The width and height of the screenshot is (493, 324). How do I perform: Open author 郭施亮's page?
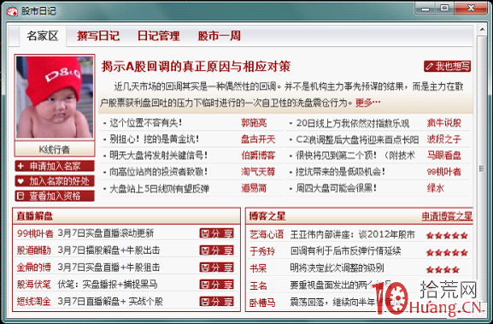254,123
